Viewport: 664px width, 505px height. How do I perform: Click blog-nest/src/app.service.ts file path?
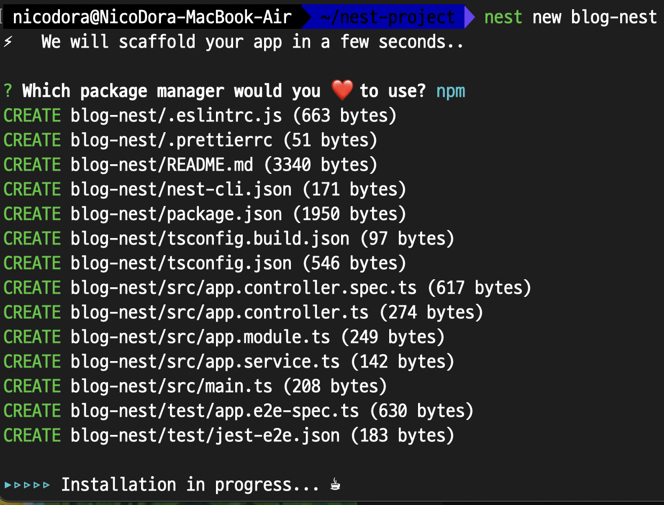[x=205, y=362]
